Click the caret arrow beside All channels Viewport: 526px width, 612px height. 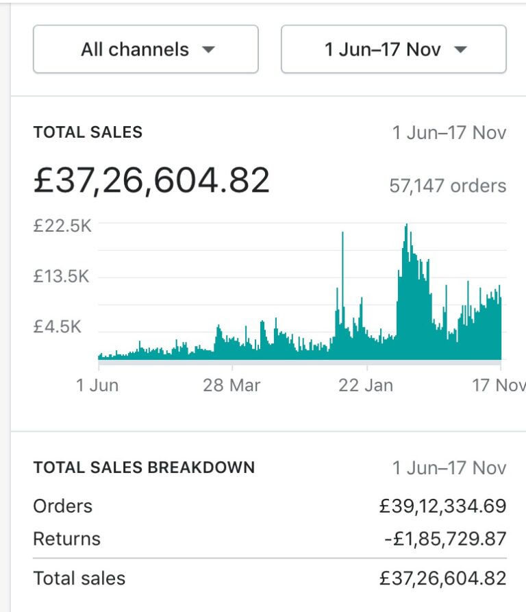click(209, 49)
